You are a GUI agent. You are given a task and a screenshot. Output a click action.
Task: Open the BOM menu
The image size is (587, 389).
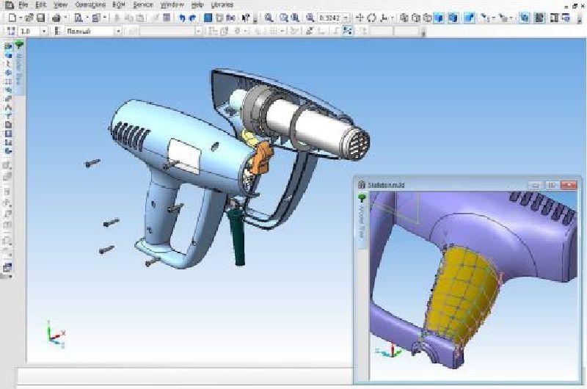coord(119,5)
